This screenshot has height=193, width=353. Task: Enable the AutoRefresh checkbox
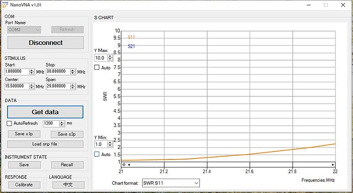click(x=9, y=123)
